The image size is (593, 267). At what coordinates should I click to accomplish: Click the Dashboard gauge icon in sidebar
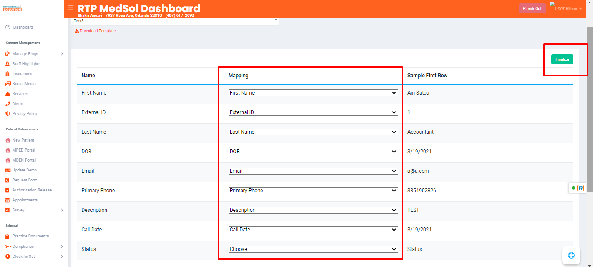[7, 27]
